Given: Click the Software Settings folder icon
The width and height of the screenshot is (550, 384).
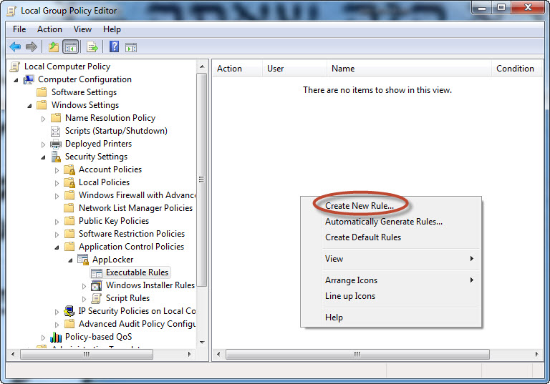Looking at the screenshot, I should [42, 92].
